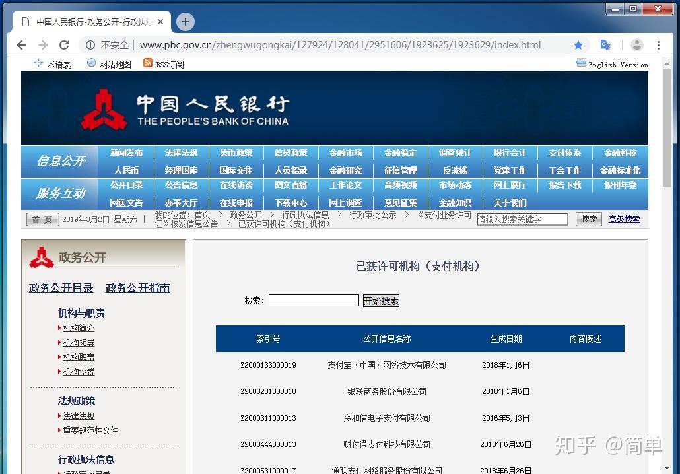Click the People's Bank of China red logo

click(x=104, y=110)
